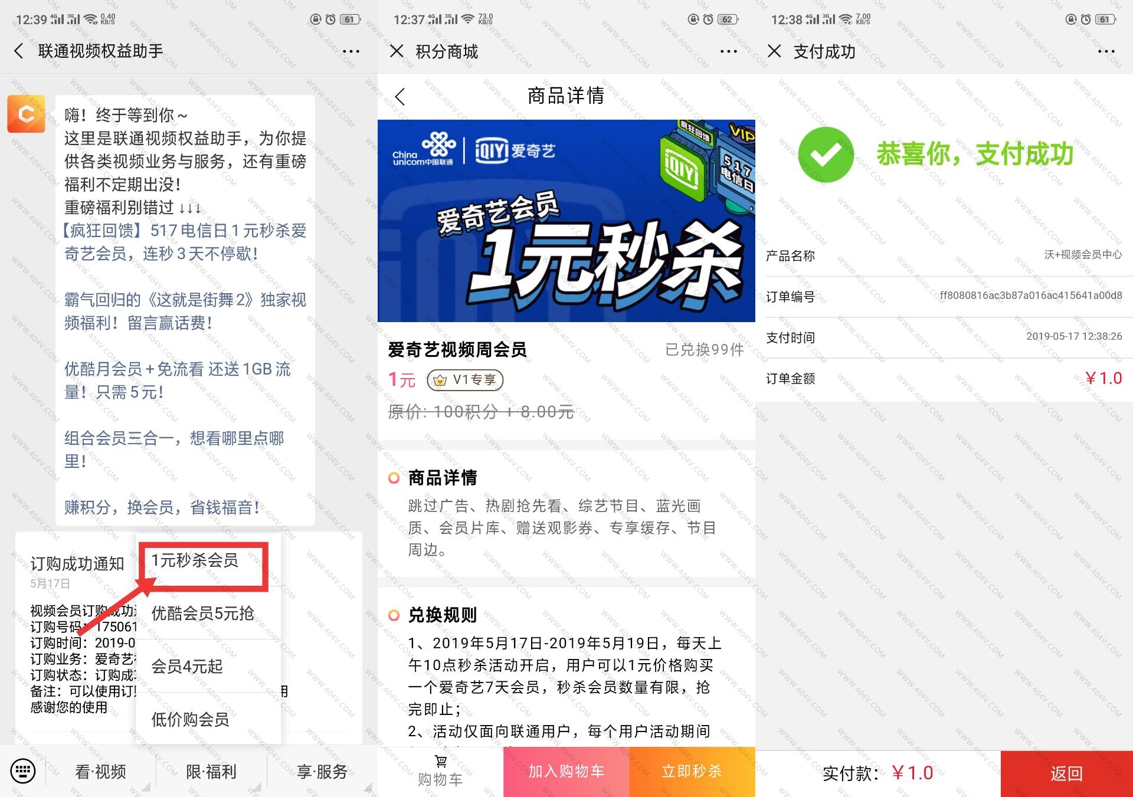Expand the 看·视频 bottom menu
This screenshot has width=1133, height=797.
(100, 771)
